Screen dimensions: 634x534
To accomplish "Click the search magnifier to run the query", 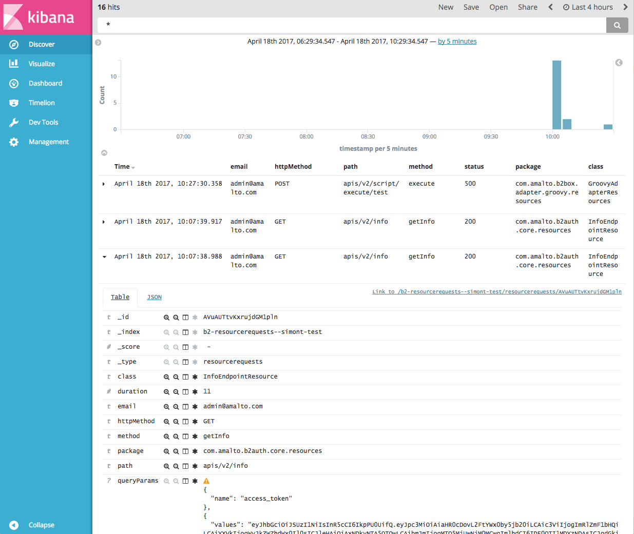I will coord(617,25).
